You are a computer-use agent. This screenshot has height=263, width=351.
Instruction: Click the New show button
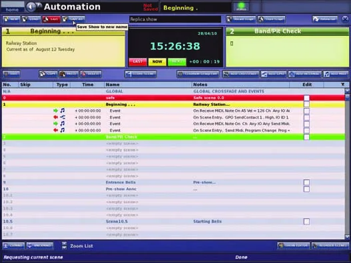(x=11, y=19)
